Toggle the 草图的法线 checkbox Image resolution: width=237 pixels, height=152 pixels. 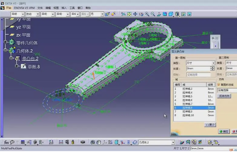click(218, 85)
